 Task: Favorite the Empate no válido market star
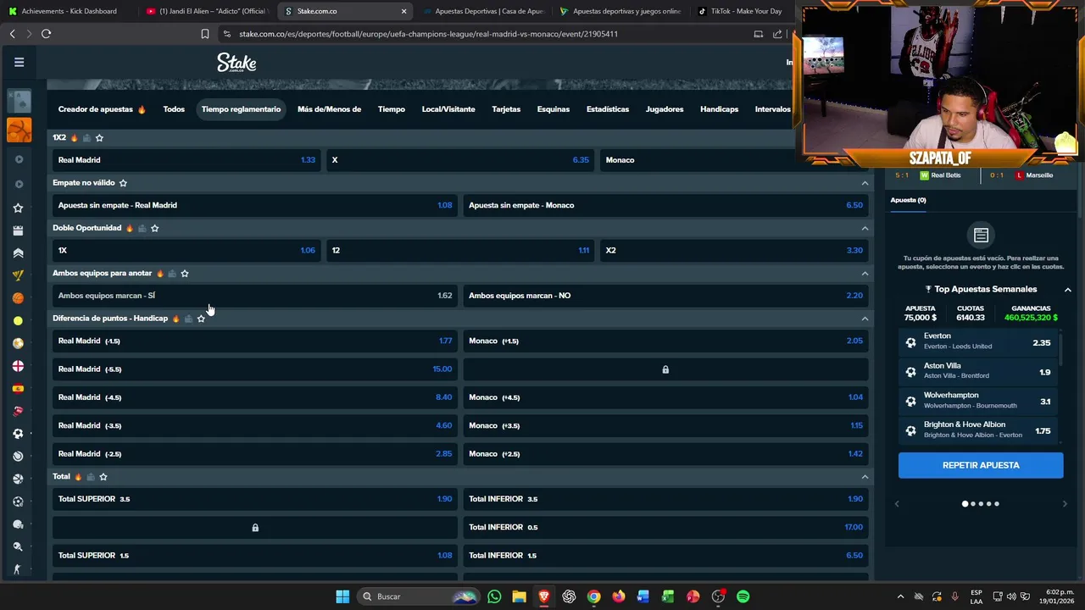(x=123, y=183)
